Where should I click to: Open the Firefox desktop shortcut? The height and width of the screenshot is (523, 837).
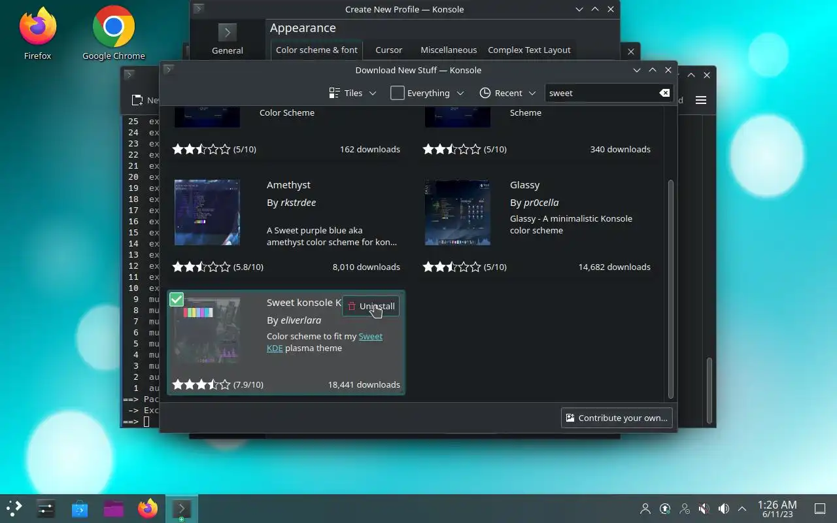(x=37, y=33)
